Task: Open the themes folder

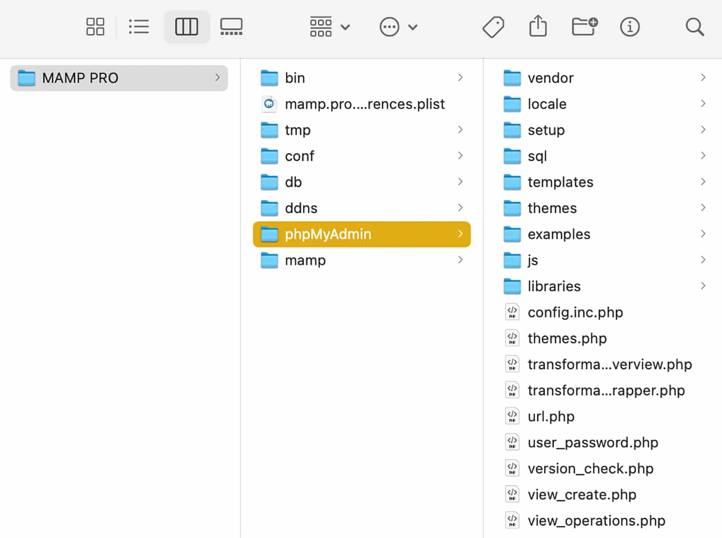Action: (x=552, y=208)
